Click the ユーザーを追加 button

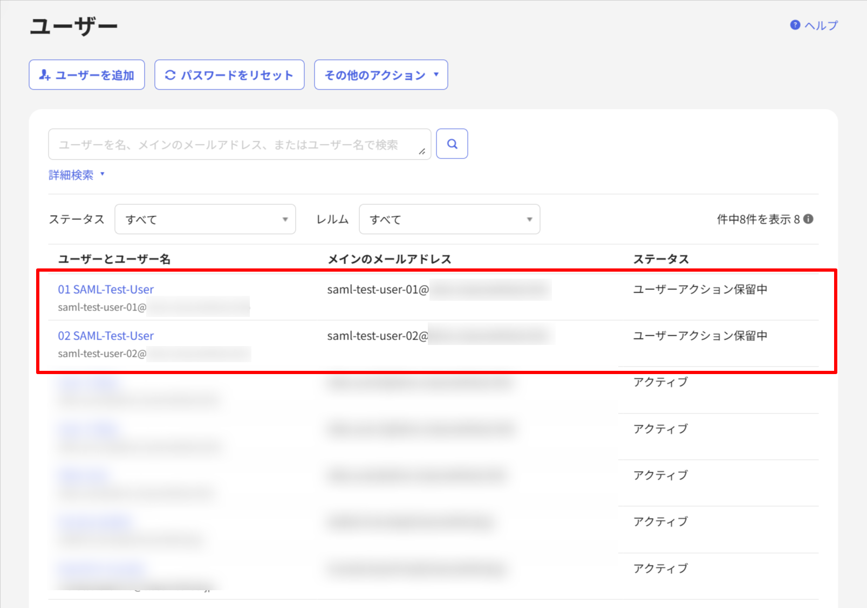[86, 74]
